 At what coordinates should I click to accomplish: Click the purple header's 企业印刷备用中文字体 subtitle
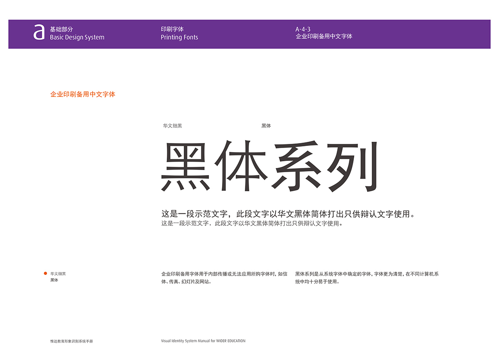coord(324,37)
